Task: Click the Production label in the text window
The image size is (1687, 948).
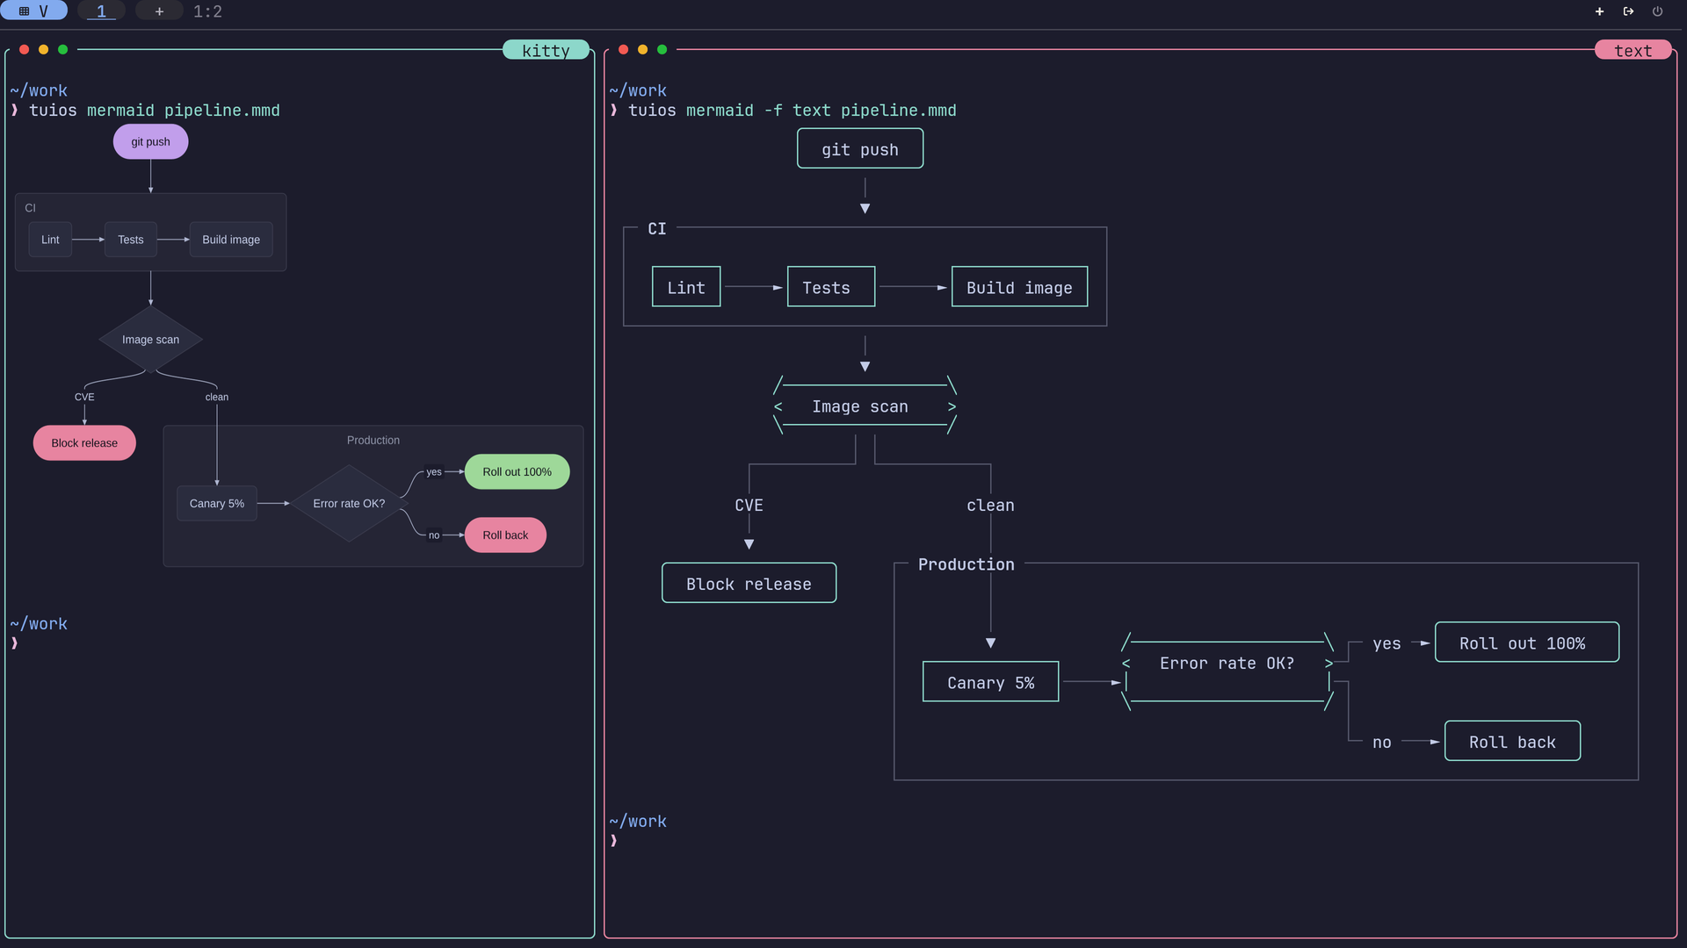Action: pyautogui.click(x=966, y=564)
